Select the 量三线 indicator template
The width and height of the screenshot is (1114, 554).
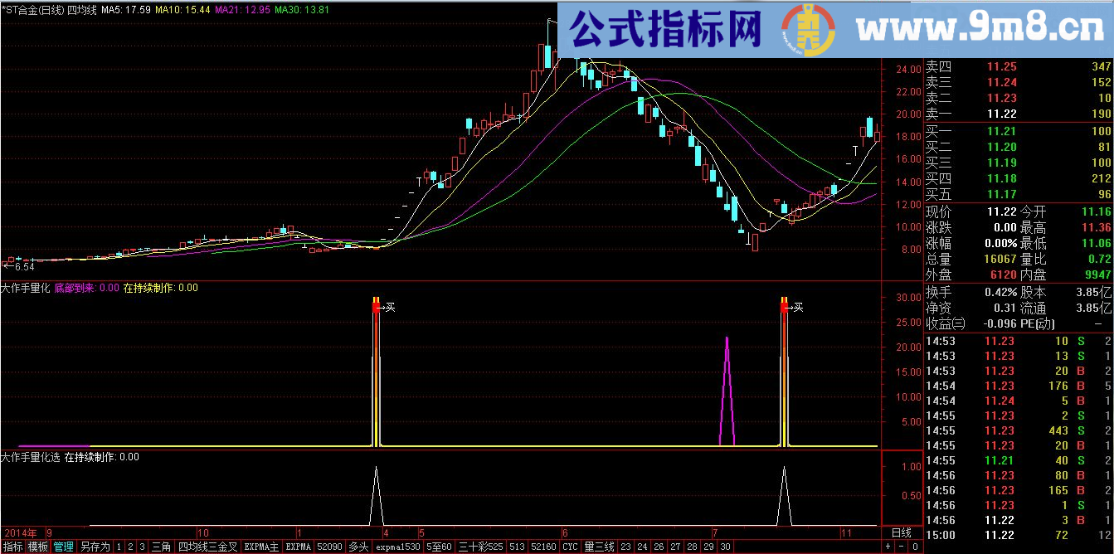coord(600,547)
